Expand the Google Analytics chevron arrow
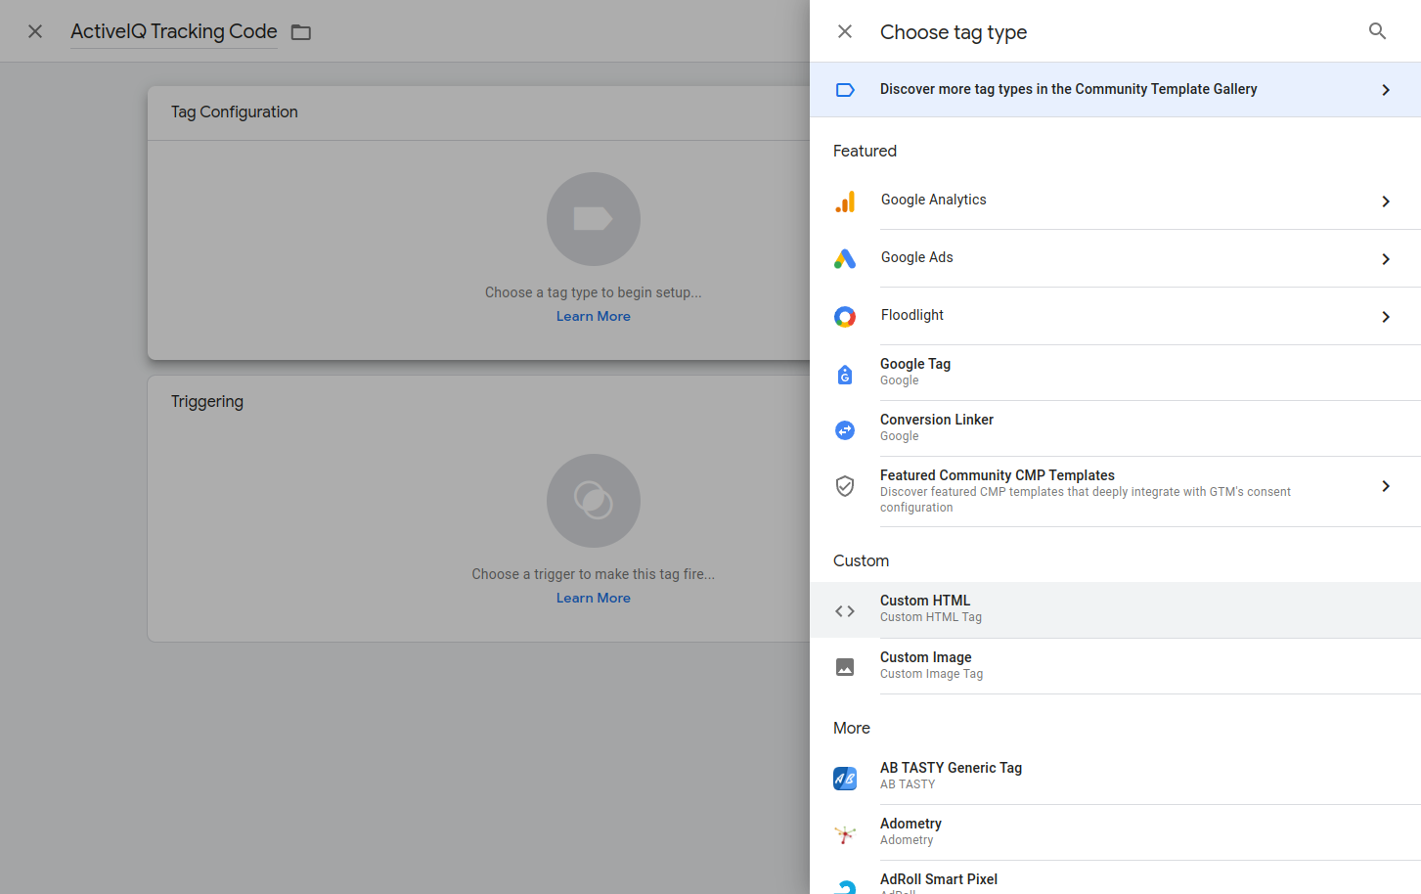This screenshot has height=894, width=1421. tap(1386, 201)
